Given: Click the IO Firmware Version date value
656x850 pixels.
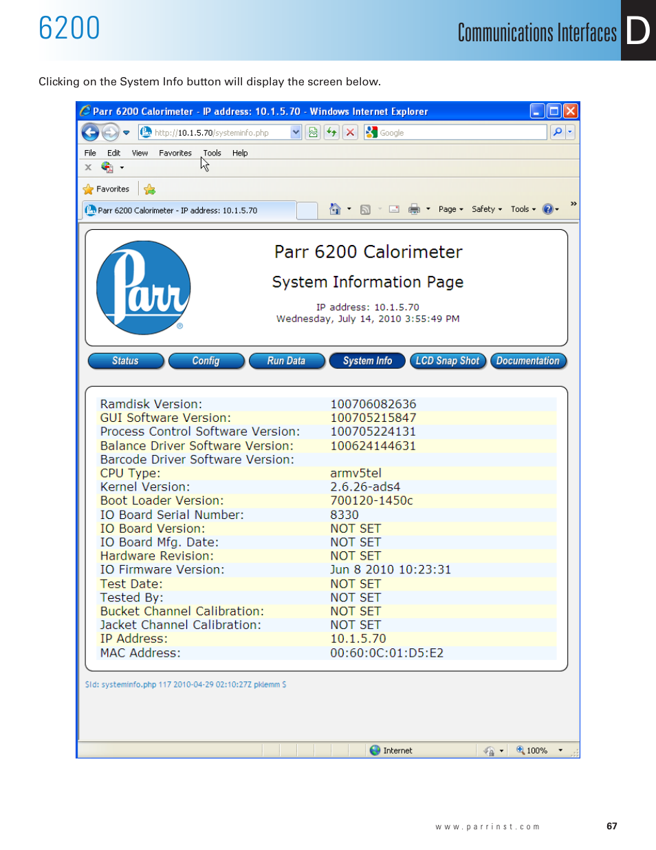Looking at the screenshot, I should [x=391, y=570].
